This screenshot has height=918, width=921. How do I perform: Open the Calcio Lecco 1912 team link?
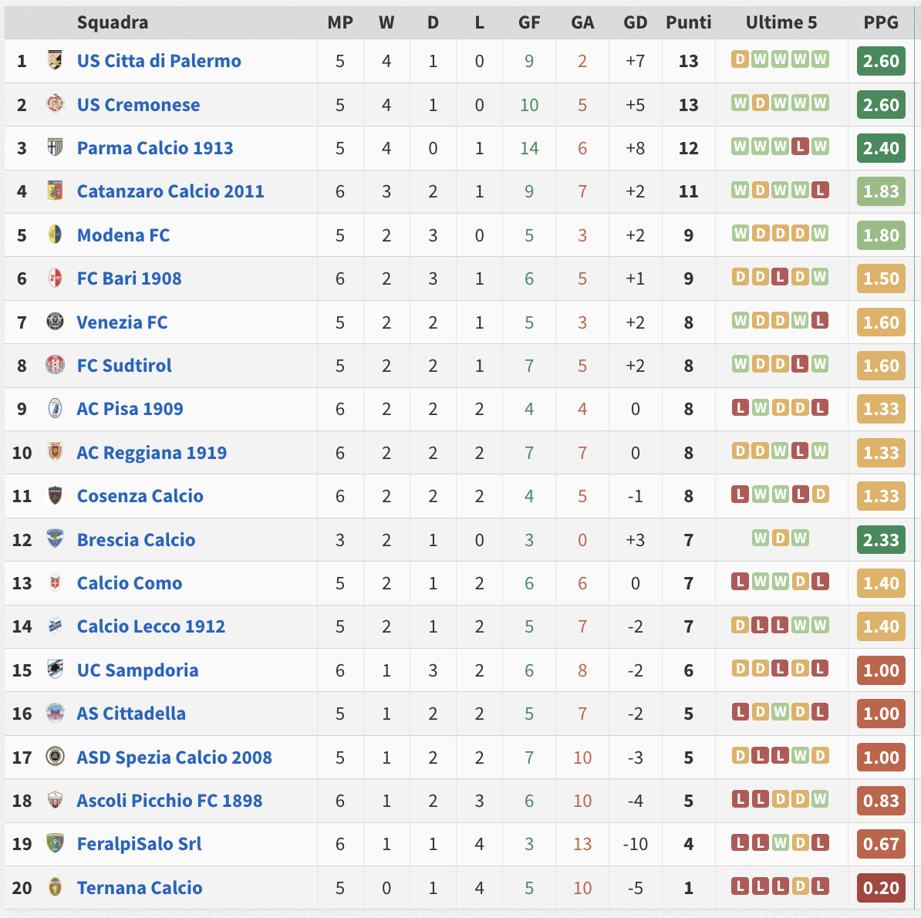[151, 626]
